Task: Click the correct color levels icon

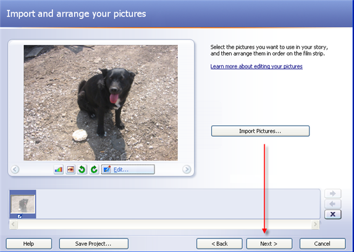Action: point(59,169)
